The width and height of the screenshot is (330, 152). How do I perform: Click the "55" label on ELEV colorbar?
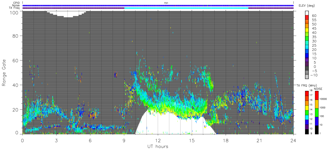[314, 20]
